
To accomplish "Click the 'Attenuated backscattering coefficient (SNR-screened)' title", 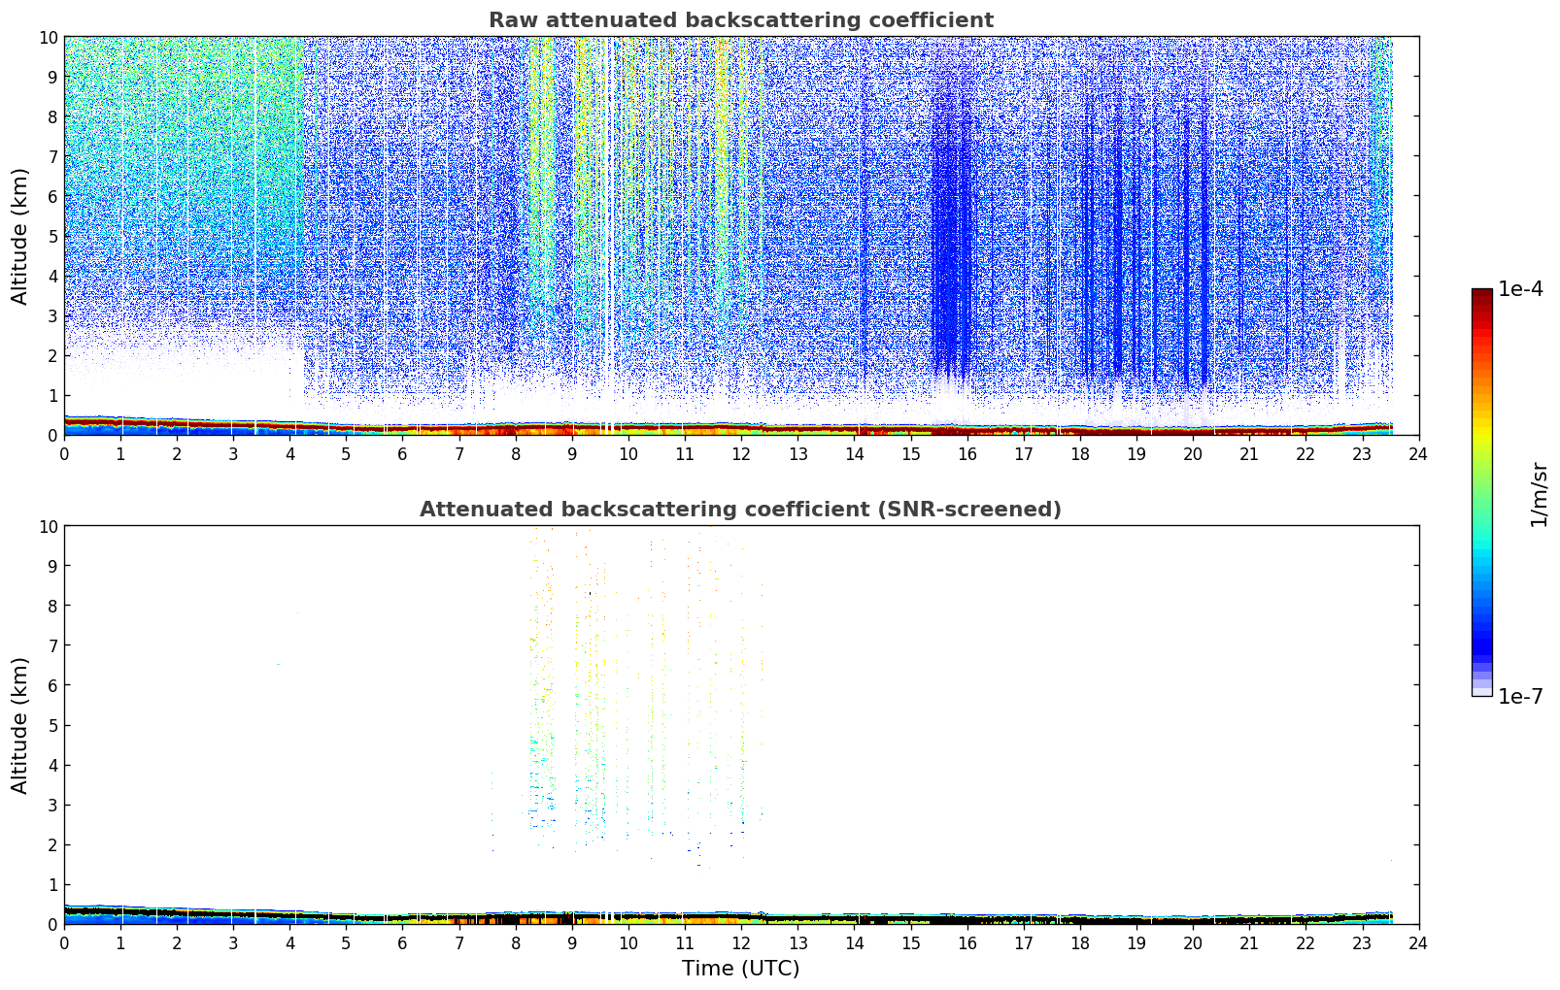I will (740, 510).
